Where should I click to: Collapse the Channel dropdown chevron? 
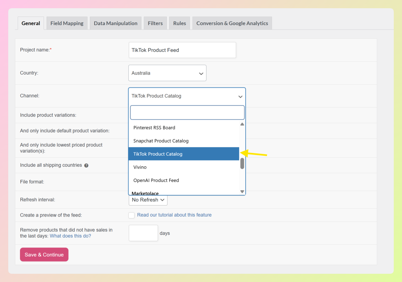[x=240, y=96]
